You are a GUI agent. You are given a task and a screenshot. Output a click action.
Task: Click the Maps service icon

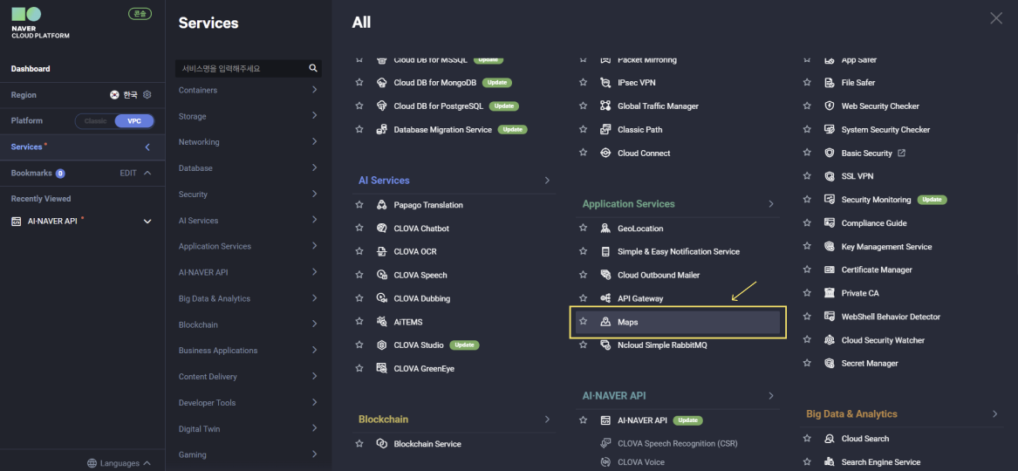tap(605, 322)
